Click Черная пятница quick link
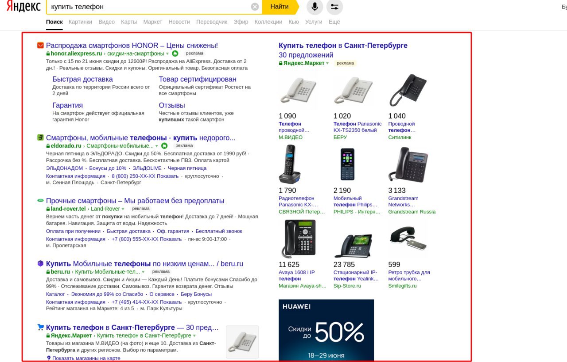 [187, 168]
